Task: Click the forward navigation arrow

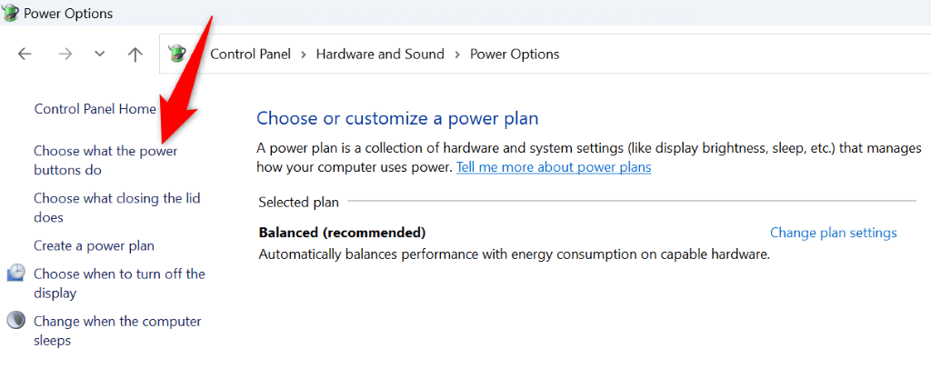Action: (x=65, y=55)
